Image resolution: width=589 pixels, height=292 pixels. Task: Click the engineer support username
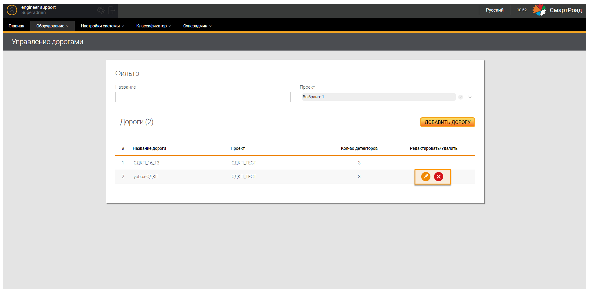tap(38, 7)
